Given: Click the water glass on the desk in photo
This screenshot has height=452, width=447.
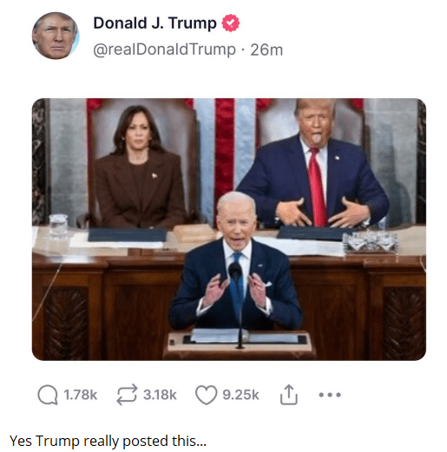Looking at the screenshot, I should pyautogui.click(x=58, y=226).
